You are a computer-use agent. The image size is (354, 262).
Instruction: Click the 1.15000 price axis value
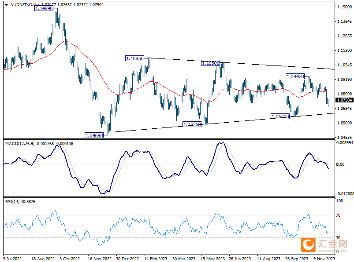(344, 7)
